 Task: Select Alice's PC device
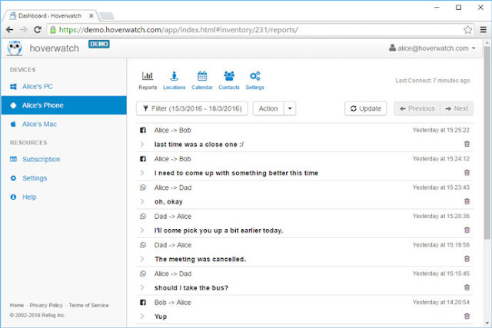[x=64, y=87]
